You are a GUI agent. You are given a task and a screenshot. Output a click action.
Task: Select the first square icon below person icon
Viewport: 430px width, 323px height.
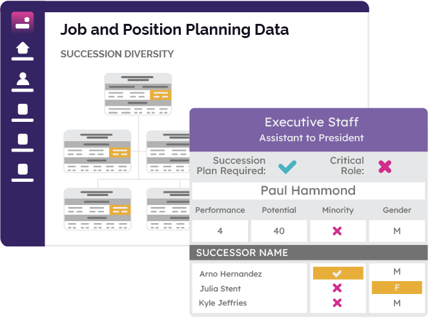23,113
